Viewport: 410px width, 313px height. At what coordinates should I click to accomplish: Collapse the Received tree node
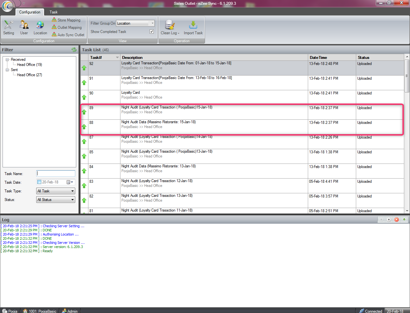coord(7,60)
